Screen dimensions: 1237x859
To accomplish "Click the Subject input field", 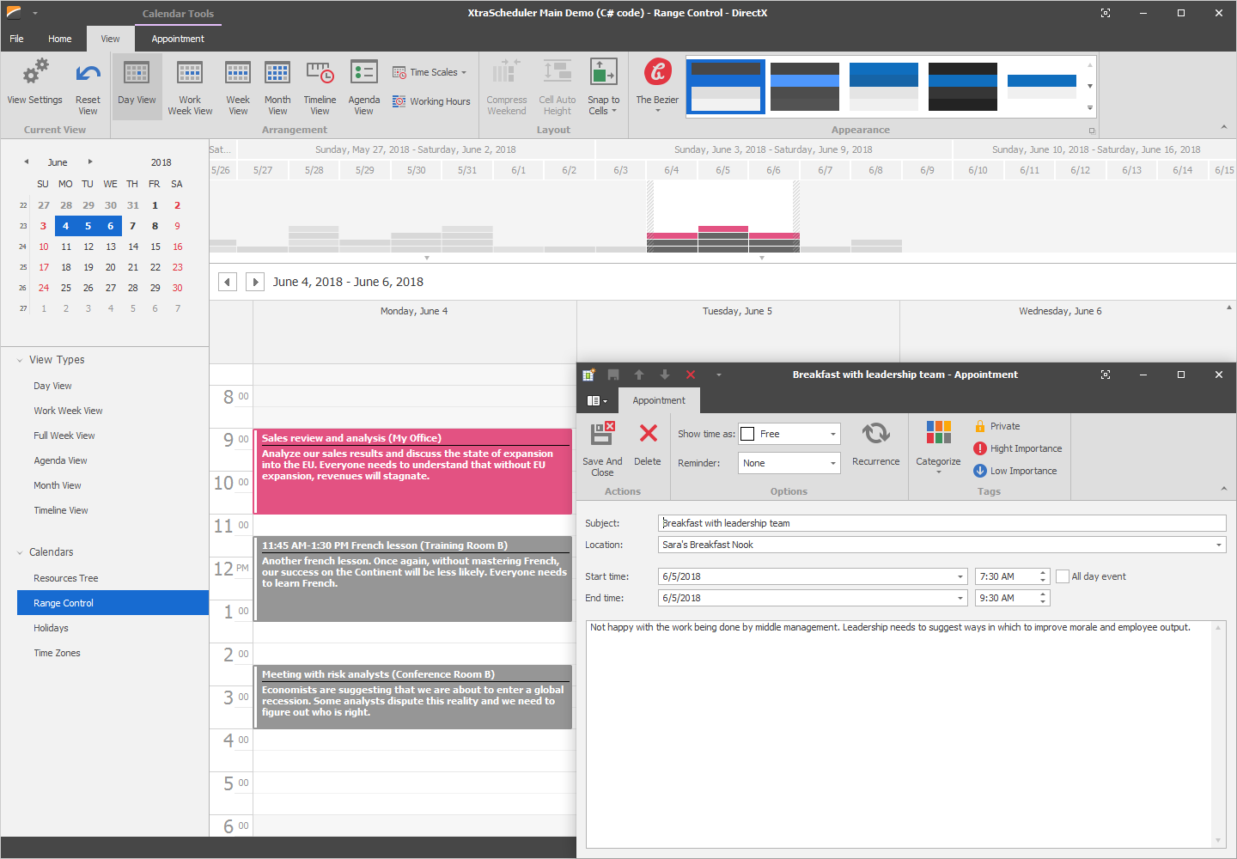I will [x=941, y=523].
